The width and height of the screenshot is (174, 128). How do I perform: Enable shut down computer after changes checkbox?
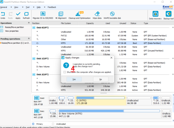tap(64, 72)
